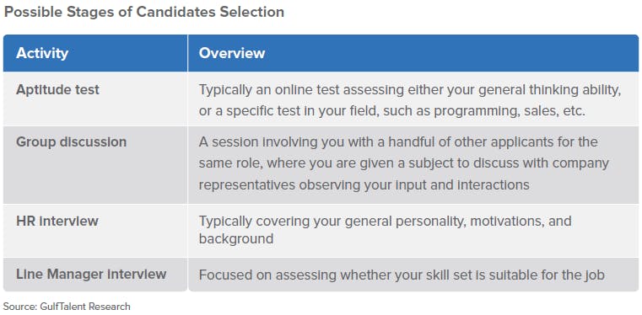Click the 'Possible Stages of Candidates Selection' title
The height and width of the screenshot is (315, 642).
pyautogui.click(x=143, y=12)
